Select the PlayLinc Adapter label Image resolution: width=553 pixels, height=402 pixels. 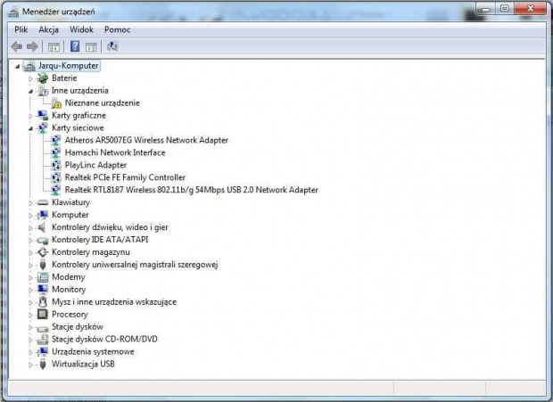pos(95,165)
